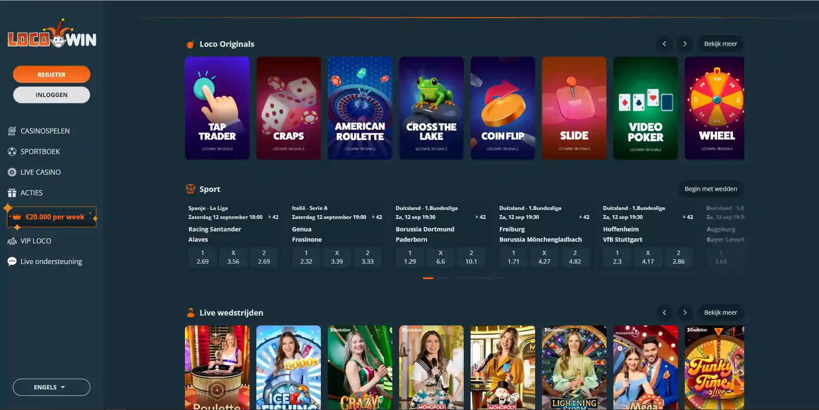This screenshot has width=819, height=410.
Task: Open +42 markets for Genua match
Action: click(x=377, y=217)
